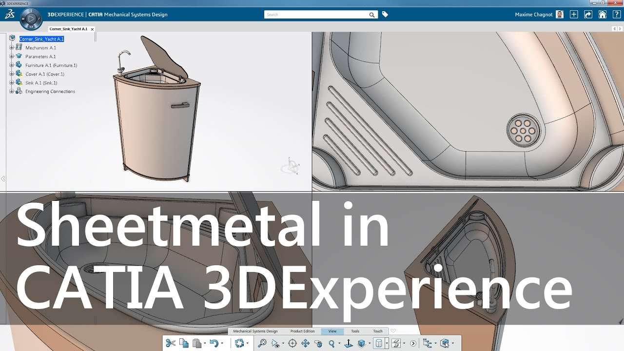Select Corner_Sink_Yacht A.1 root tree item
Image resolution: width=624 pixels, height=351 pixels.
41,39
